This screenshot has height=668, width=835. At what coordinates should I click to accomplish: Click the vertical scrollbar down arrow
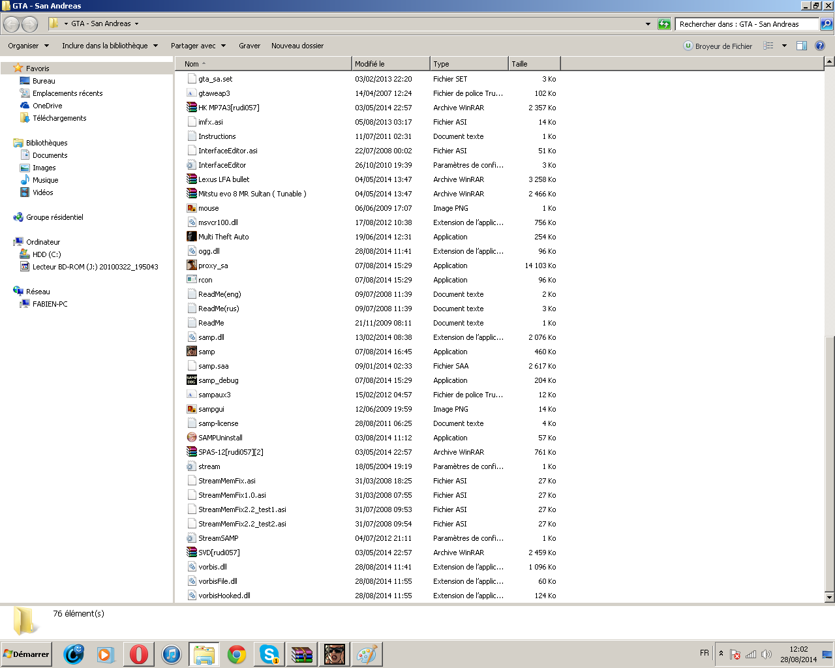click(x=829, y=597)
